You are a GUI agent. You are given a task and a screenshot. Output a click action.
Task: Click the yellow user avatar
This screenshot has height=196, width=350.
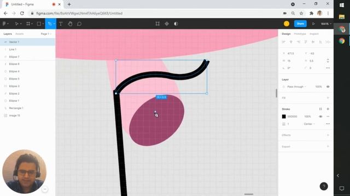coord(287,24)
